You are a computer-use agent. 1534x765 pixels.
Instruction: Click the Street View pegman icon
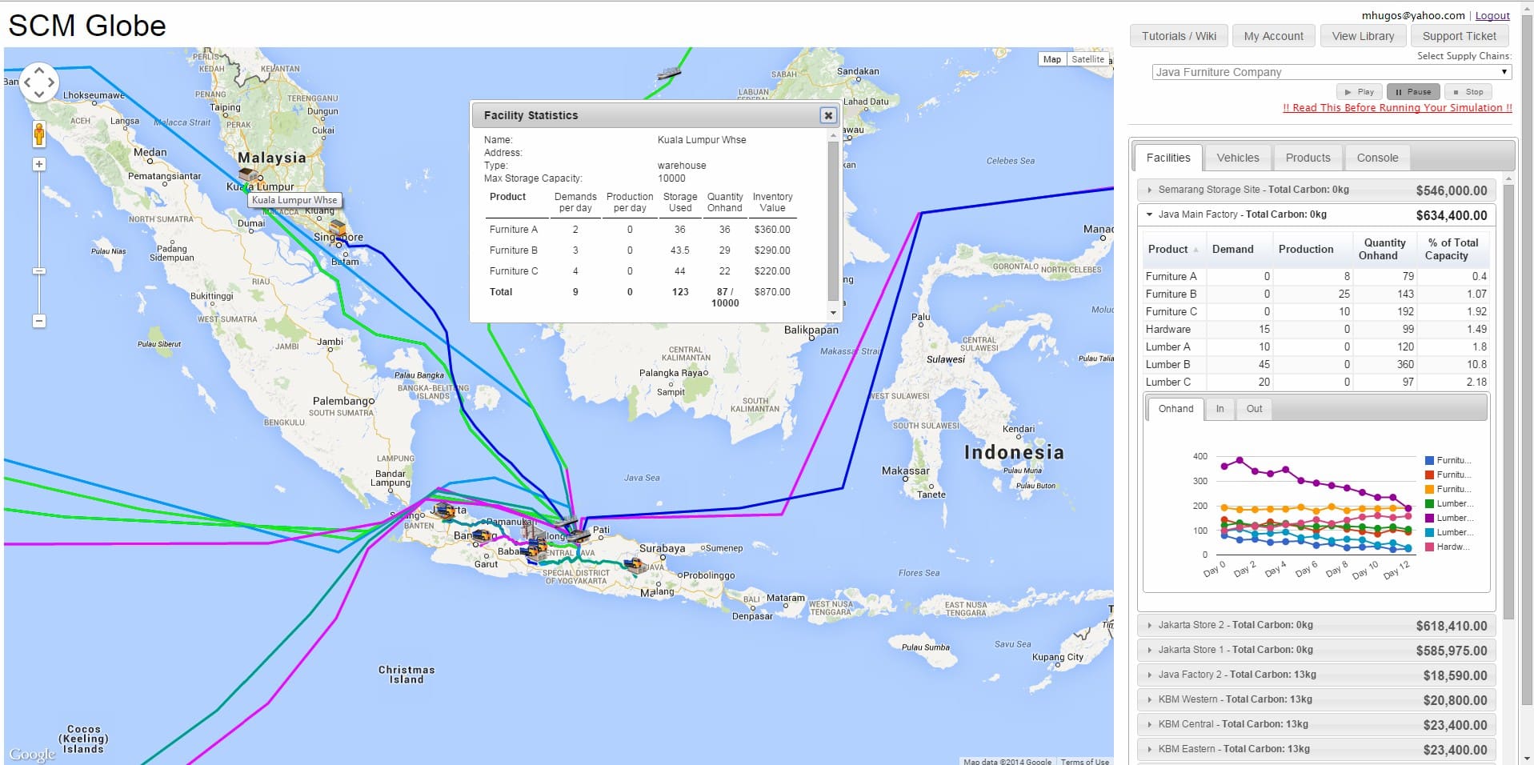coord(38,134)
